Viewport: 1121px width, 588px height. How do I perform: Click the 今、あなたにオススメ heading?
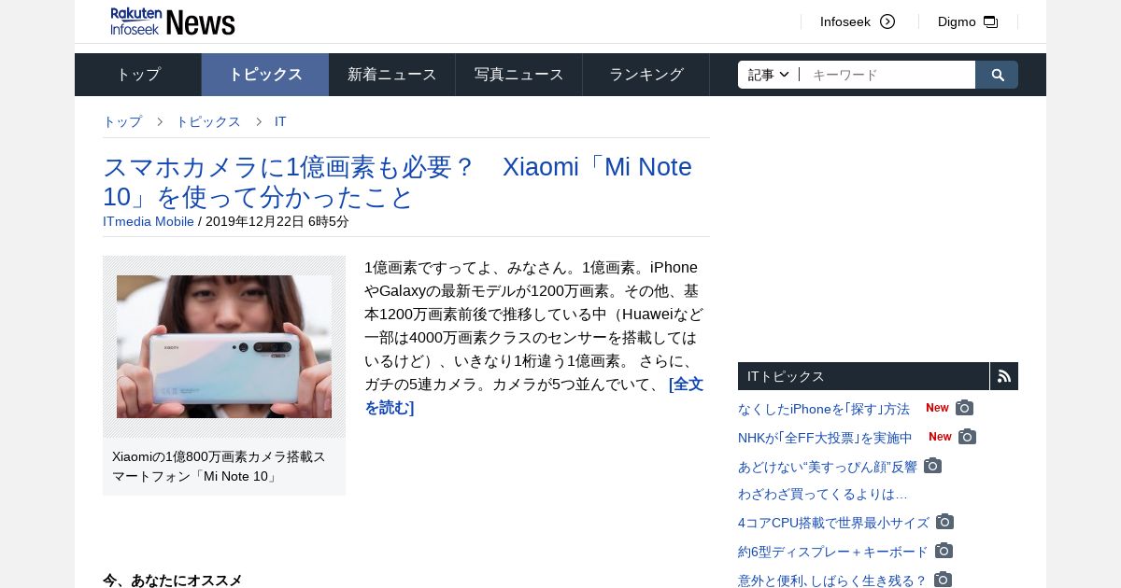pos(173,580)
